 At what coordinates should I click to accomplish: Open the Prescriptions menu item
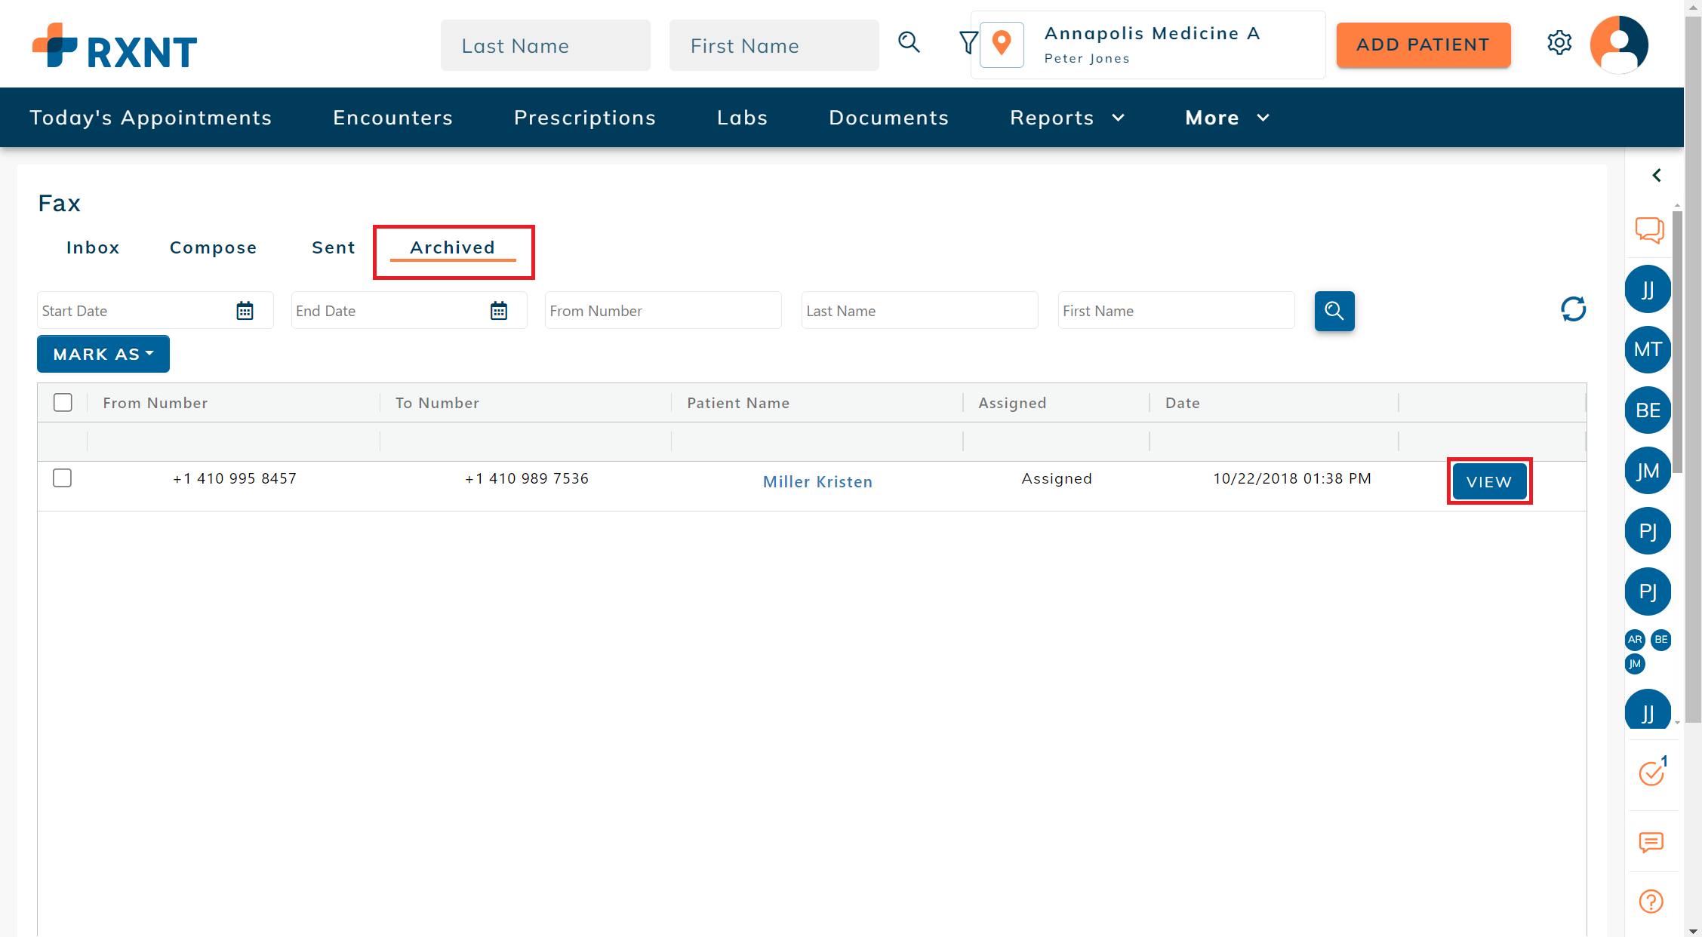585,118
